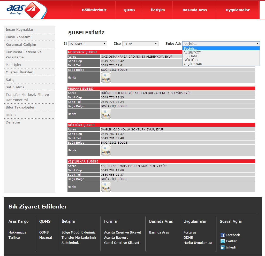This screenshot has width=265, height=256.
Task: Click the Facebook icon in footer
Action: [223, 235]
